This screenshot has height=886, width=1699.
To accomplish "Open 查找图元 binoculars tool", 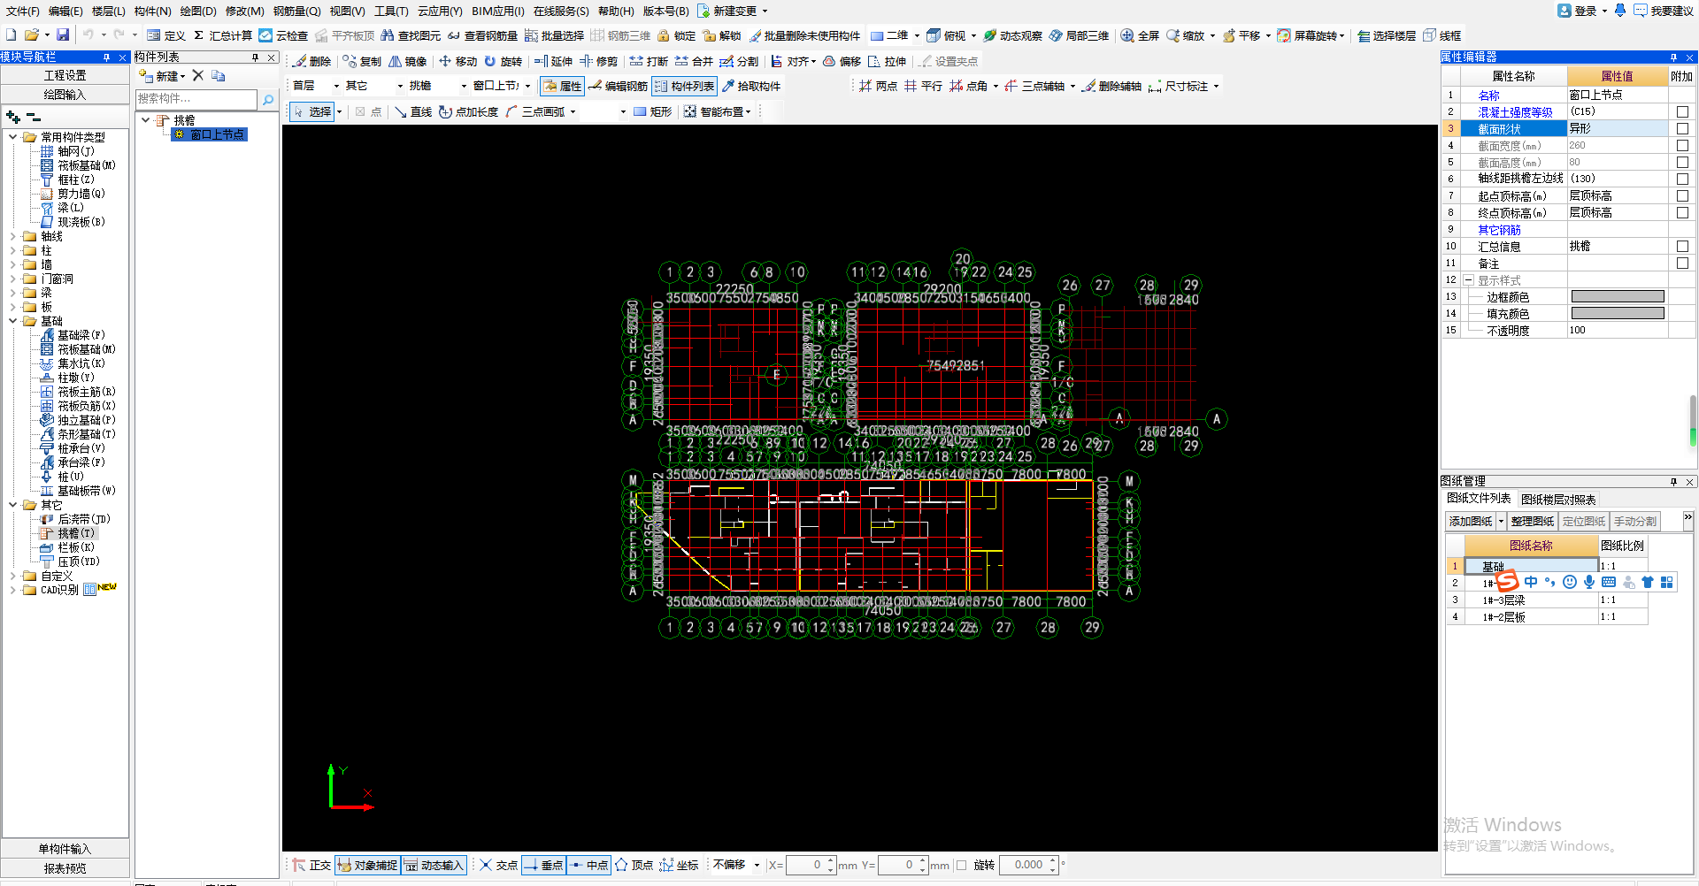I will tap(411, 35).
